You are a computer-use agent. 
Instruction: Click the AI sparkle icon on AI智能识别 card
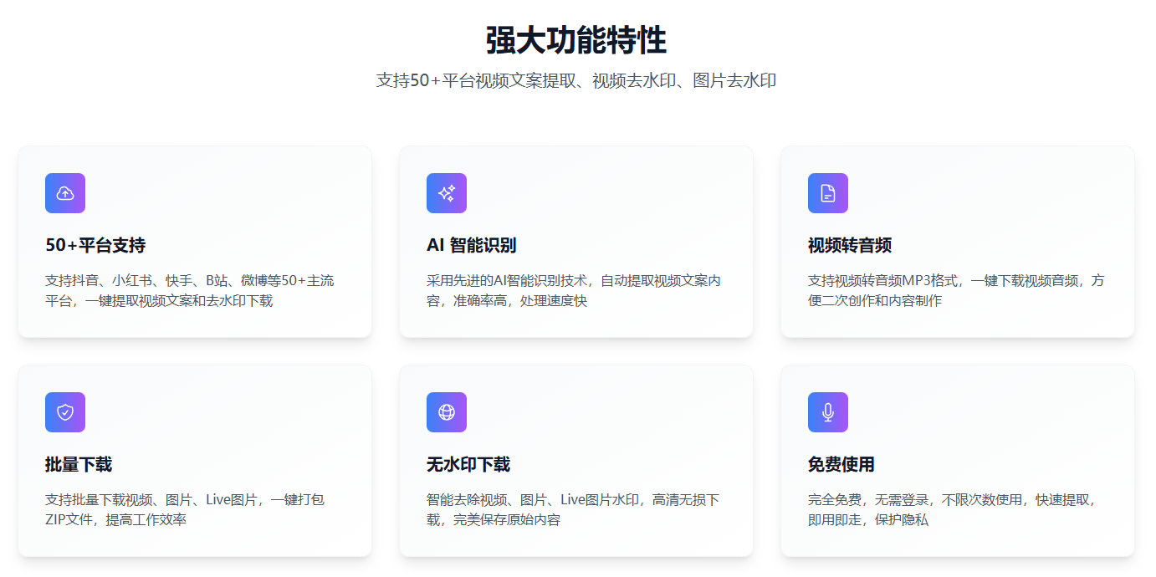tap(447, 193)
